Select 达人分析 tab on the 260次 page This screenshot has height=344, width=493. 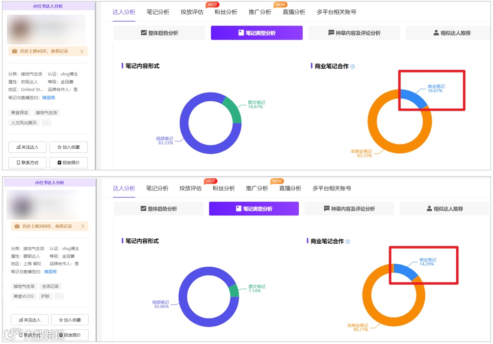click(124, 188)
